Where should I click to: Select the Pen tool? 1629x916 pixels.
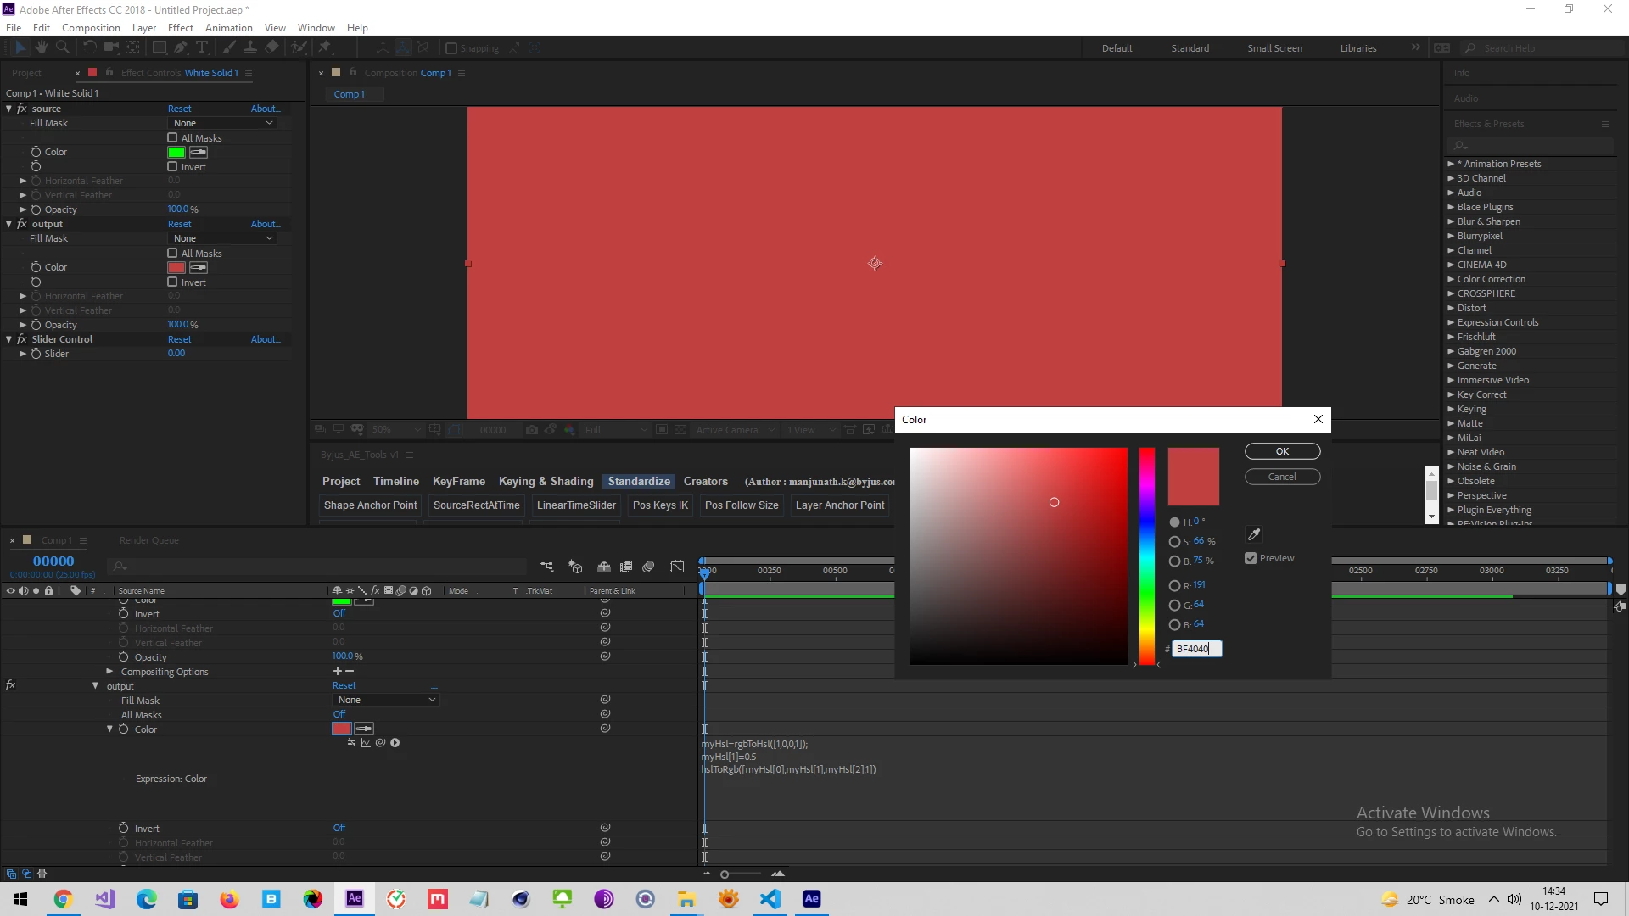point(181,47)
